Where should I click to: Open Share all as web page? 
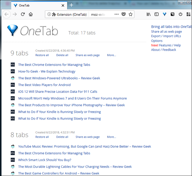coord(166,31)
